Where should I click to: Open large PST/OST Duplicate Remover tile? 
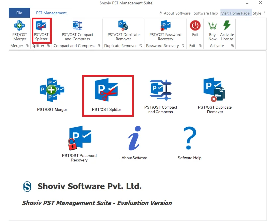215,96
